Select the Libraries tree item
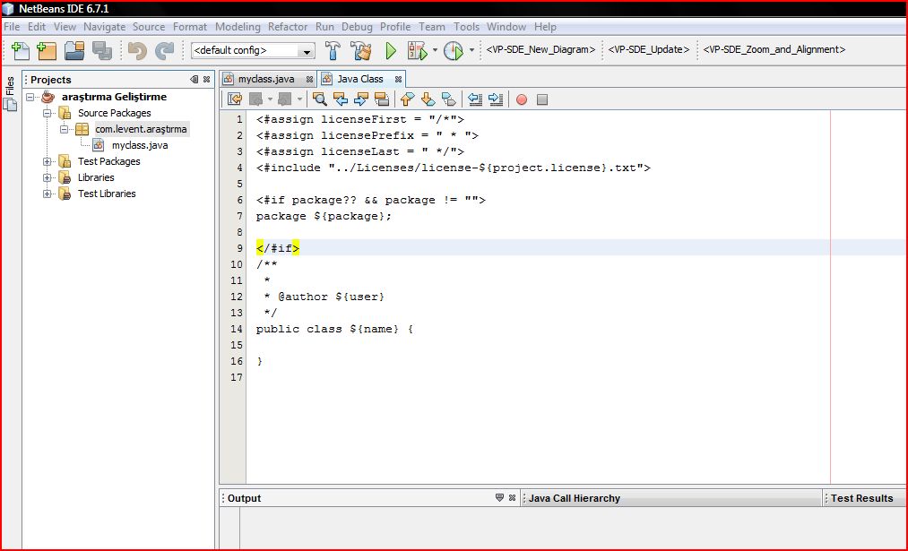This screenshot has height=551, width=908. pos(96,177)
